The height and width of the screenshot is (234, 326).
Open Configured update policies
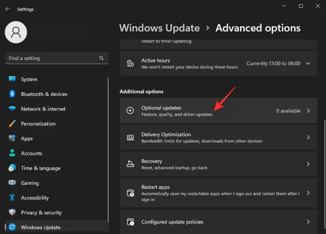tap(218, 222)
